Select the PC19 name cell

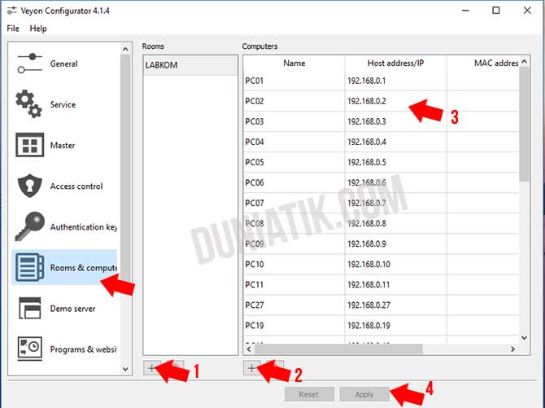tap(294, 325)
